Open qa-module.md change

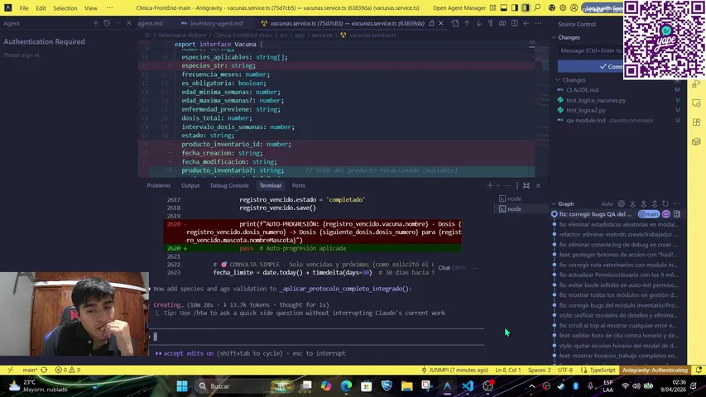point(586,120)
